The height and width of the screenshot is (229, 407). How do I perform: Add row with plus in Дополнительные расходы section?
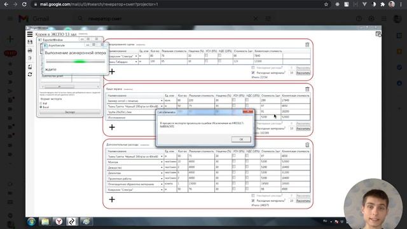pos(112,199)
